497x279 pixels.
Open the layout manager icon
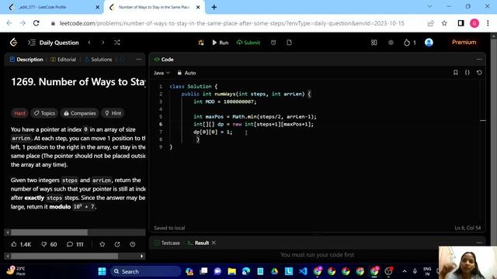[374, 43]
